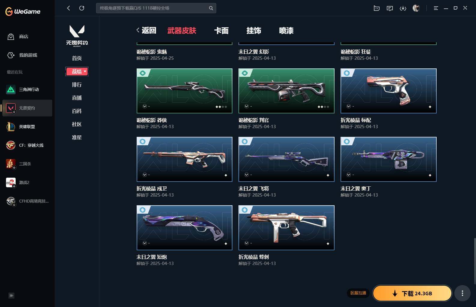This screenshot has width=476, height=307.
Task: Click the 末日之翼 幻影 skin name
Action: click(x=254, y=52)
